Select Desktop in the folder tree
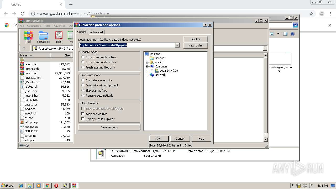Viewport: 336px width, 189px height. pos(155,54)
